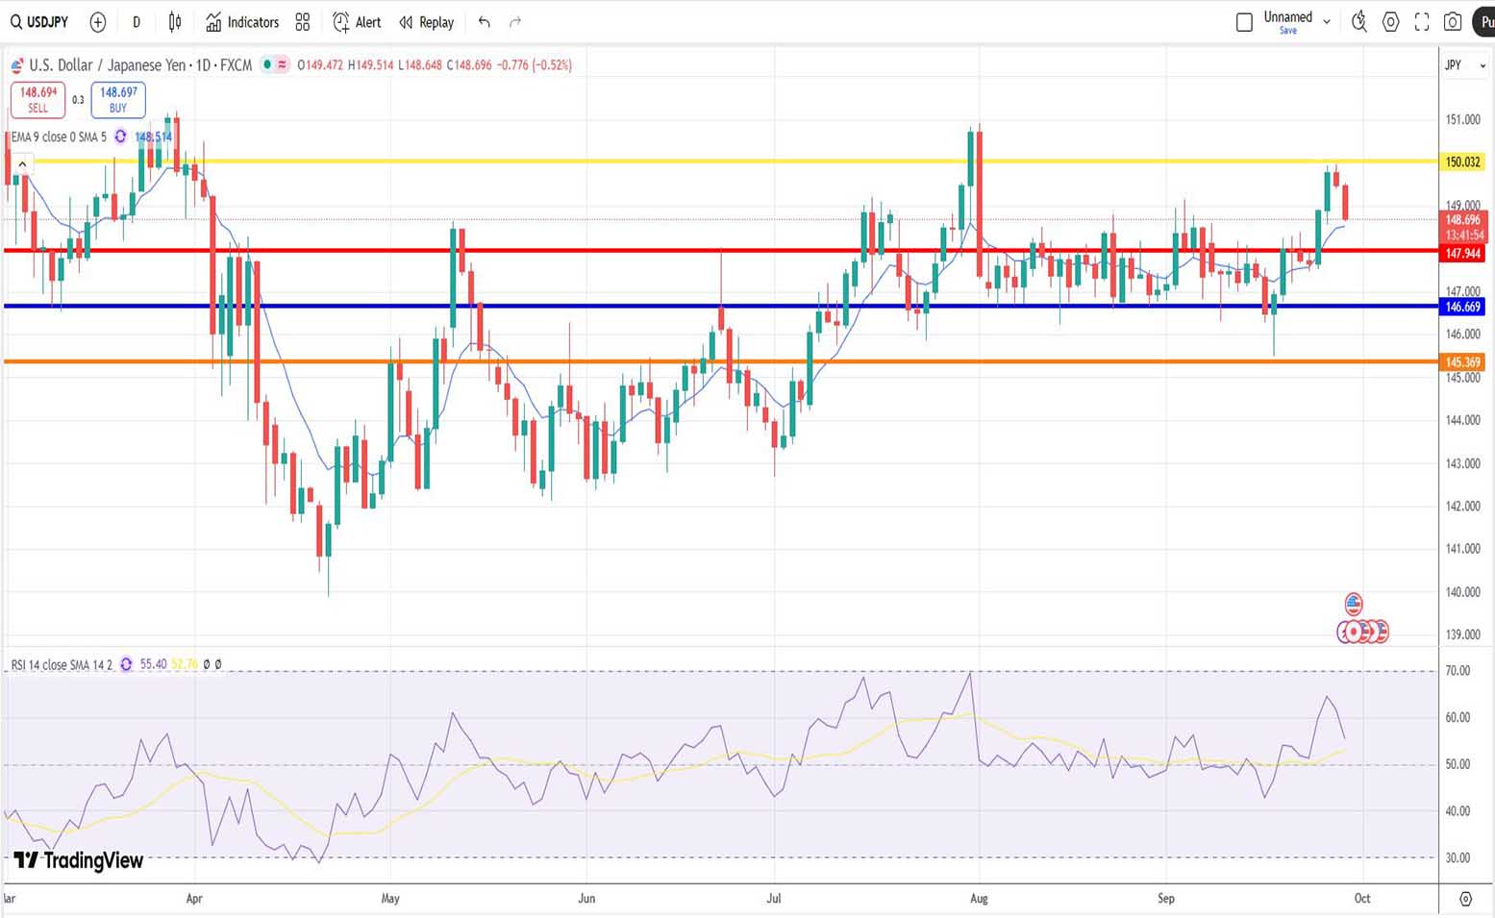Click the undo arrow

pyautogui.click(x=485, y=22)
